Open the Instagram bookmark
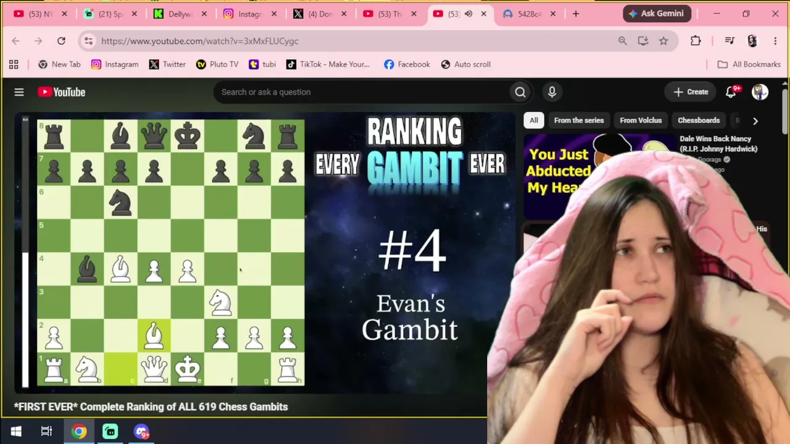The height and width of the screenshot is (444, 790). 115,64
